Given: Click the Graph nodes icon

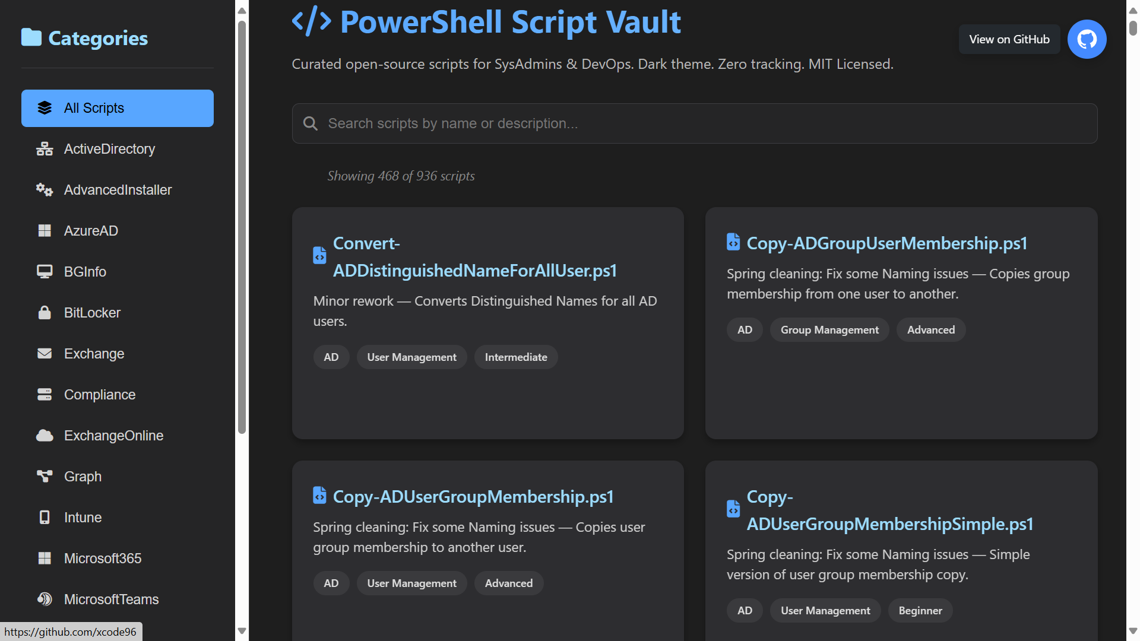Looking at the screenshot, I should [45, 477].
